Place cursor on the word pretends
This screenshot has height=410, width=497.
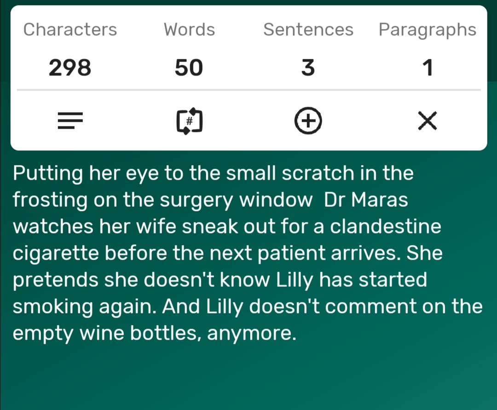[x=56, y=280]
